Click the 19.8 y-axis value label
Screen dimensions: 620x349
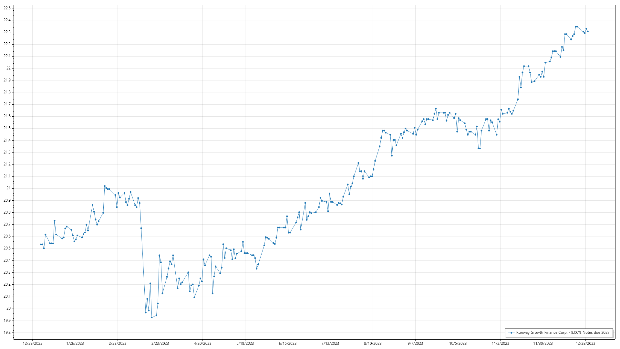[x=7, y=333]
